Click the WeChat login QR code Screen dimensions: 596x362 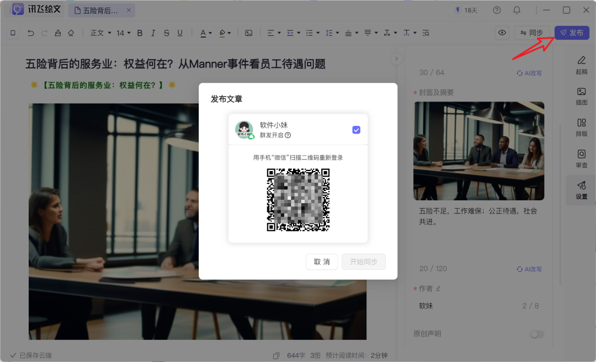pyautogui.click(x=298, y=200)
